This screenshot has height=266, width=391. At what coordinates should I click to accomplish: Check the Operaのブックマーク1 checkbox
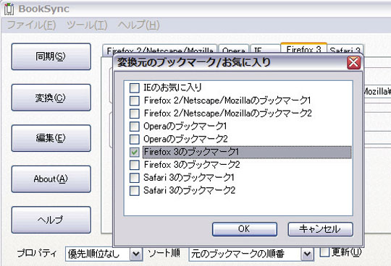coord(134,126)
